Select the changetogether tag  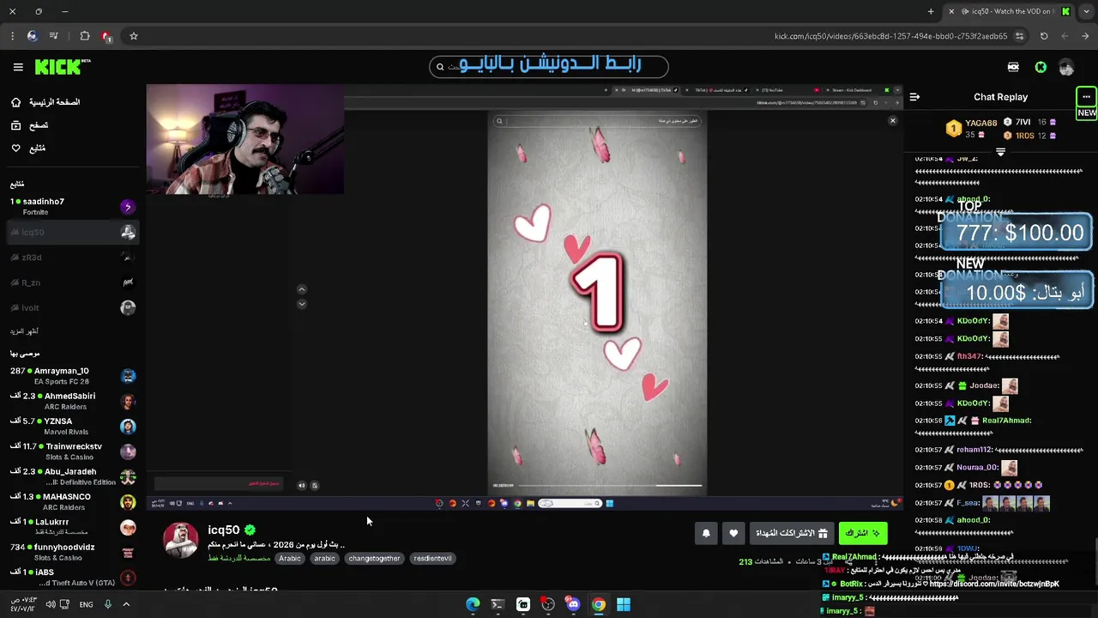tap(374, 558)
